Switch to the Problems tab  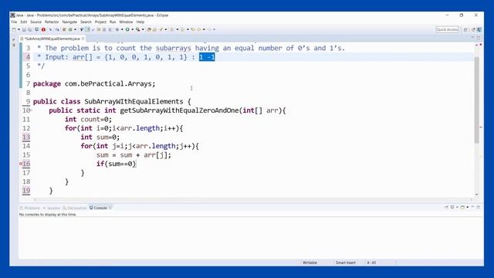click(30, 208)
